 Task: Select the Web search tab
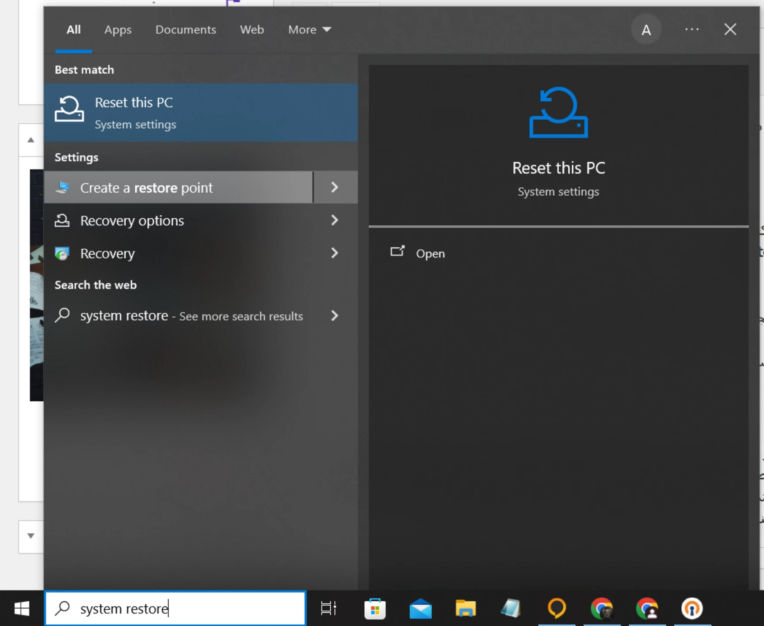click(x=252, y=30)
